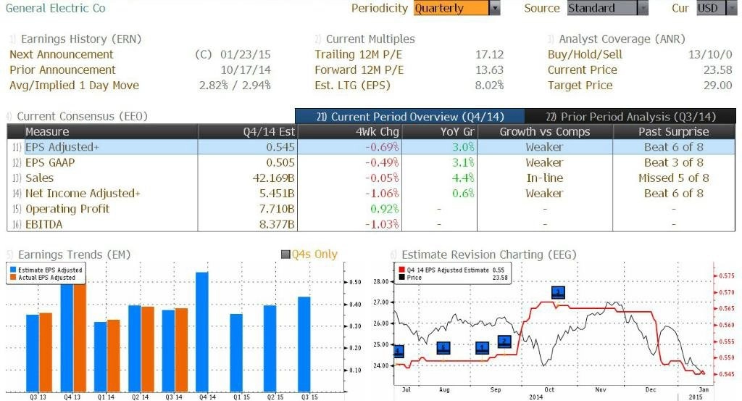Image resolution: width=742 pixels, height=401 pixels.
Task: Change the currency in the USD box
Action: pyautogui.click(x=711, y=8)
